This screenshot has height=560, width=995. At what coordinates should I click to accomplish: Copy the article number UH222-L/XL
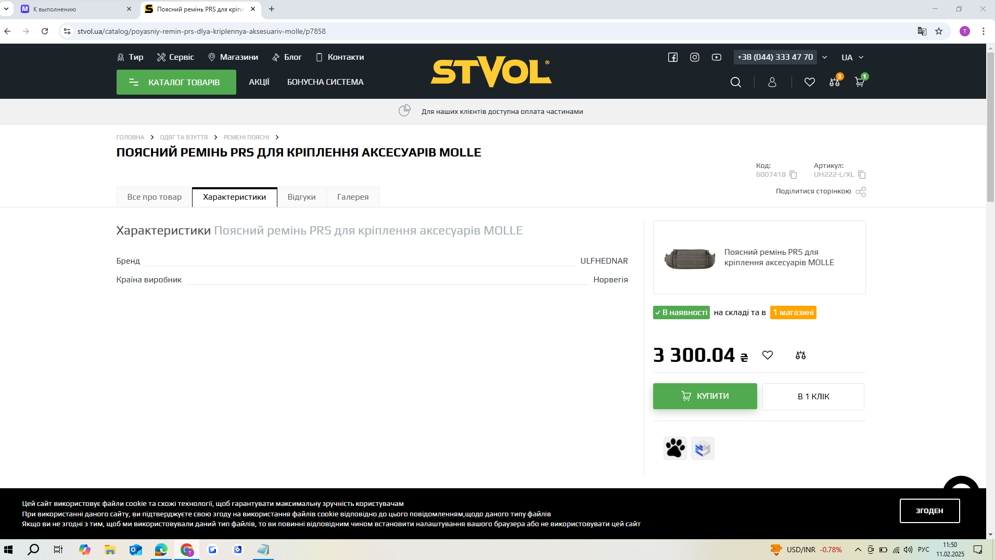862,175
